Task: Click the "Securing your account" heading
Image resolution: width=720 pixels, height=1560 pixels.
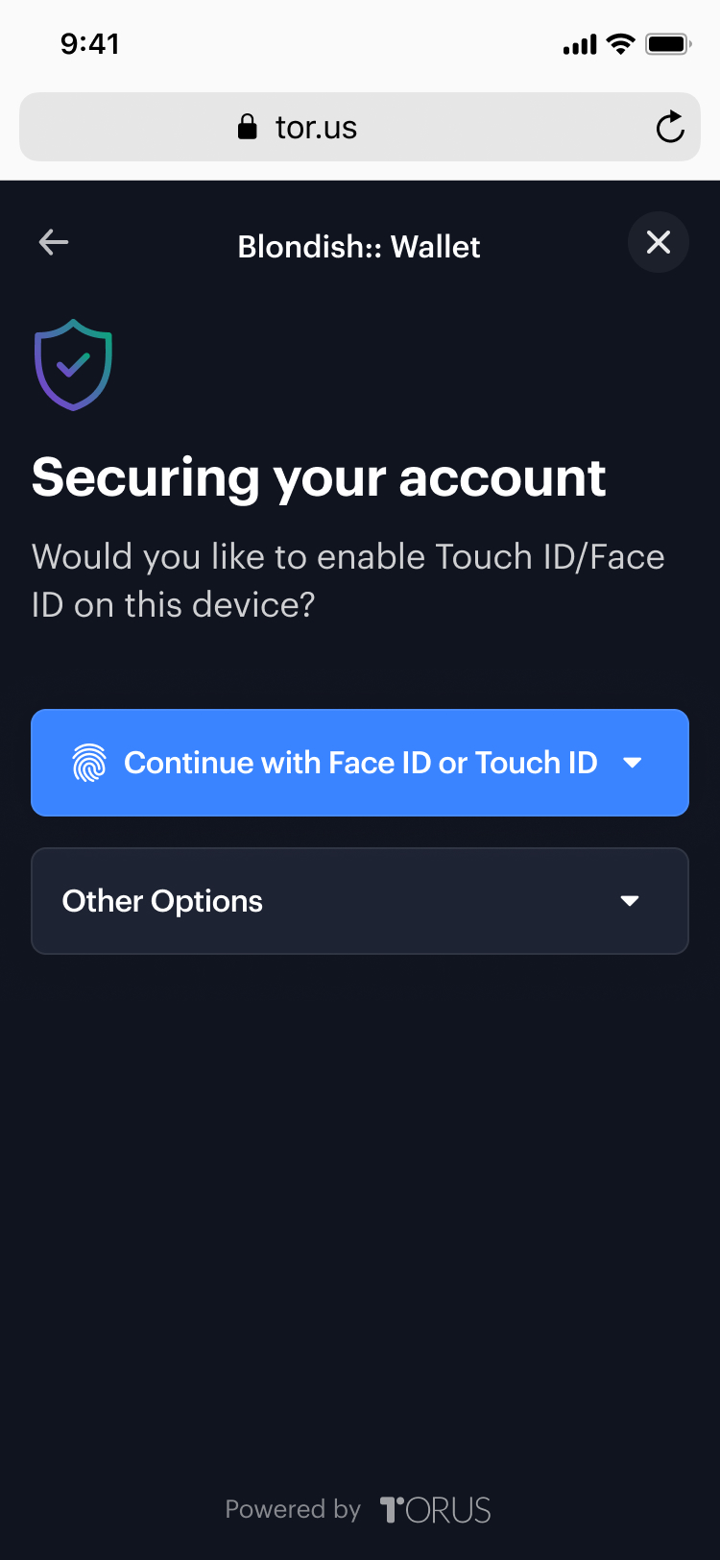Action: pos(319,478)
